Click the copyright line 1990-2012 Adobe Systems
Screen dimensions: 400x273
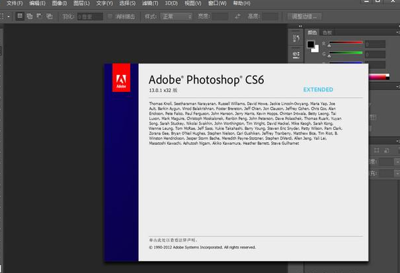202,247
